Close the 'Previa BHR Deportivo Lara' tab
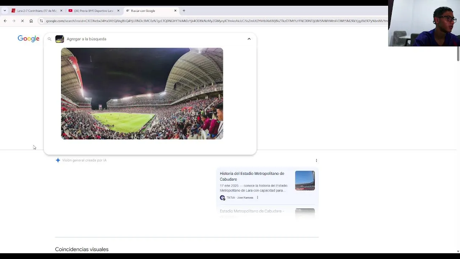 [118, 11]
